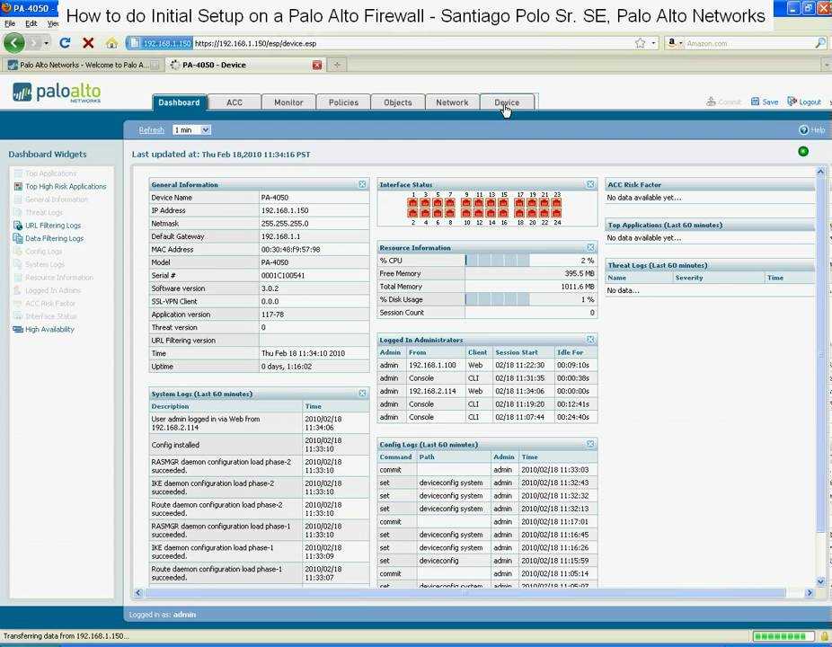Switch to the Network tab
The width and height of the screenshot is (832, 647).
tap(452, 102)
